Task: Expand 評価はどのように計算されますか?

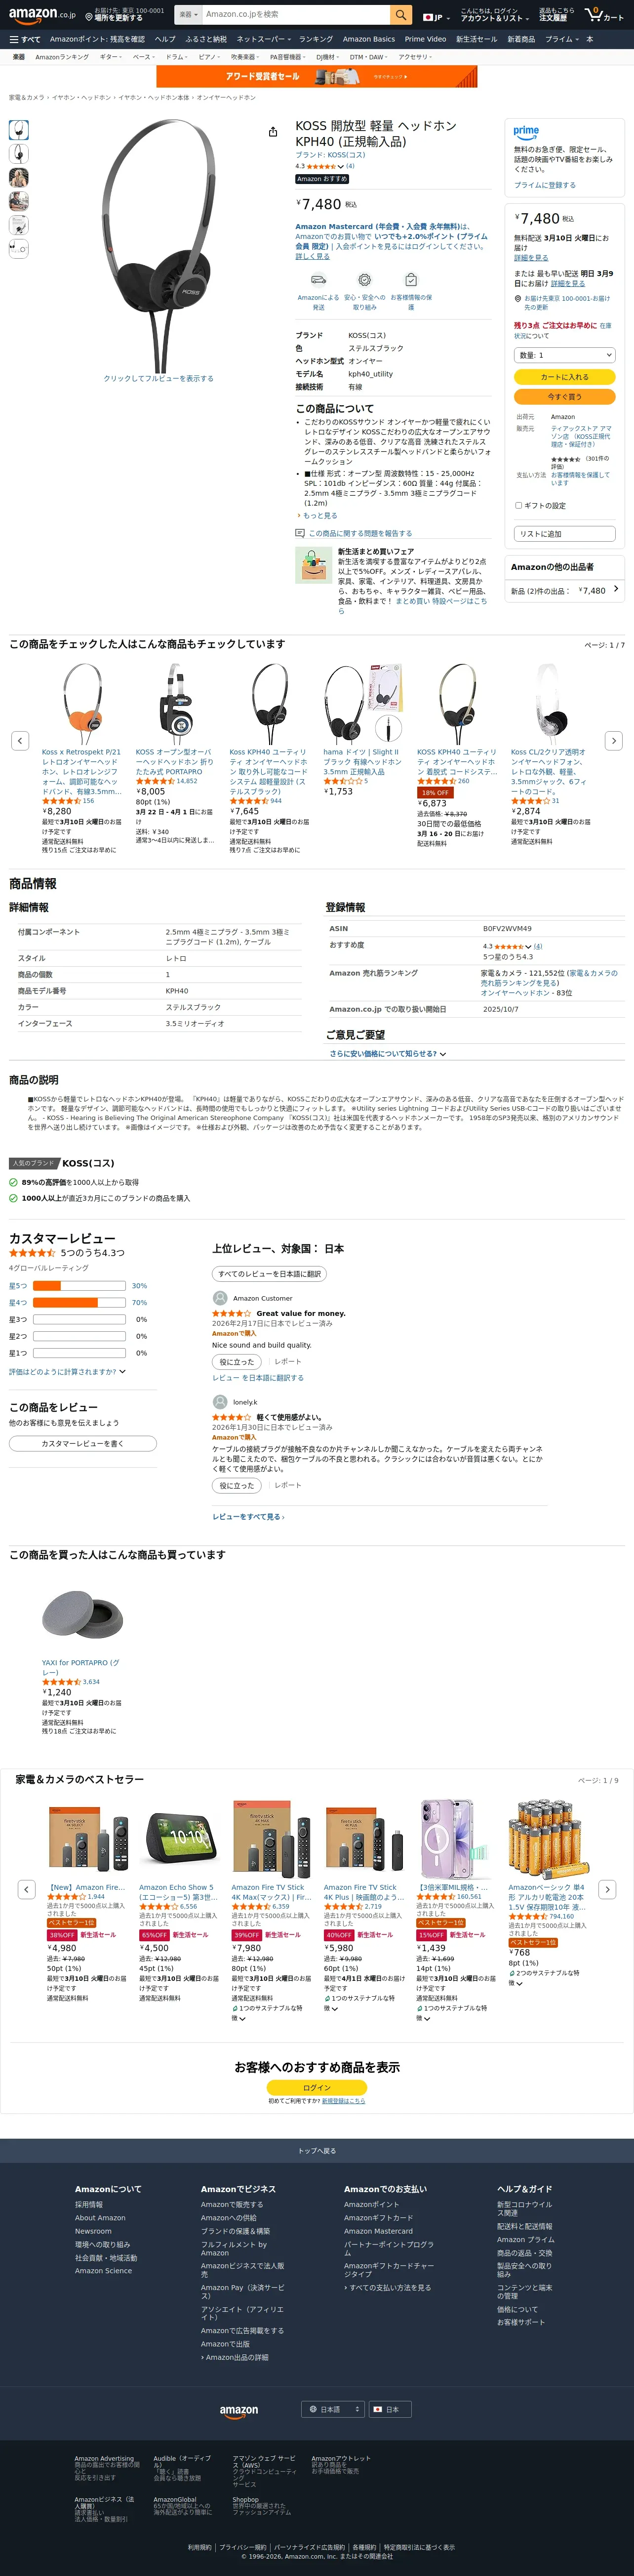Action: 67,1371
